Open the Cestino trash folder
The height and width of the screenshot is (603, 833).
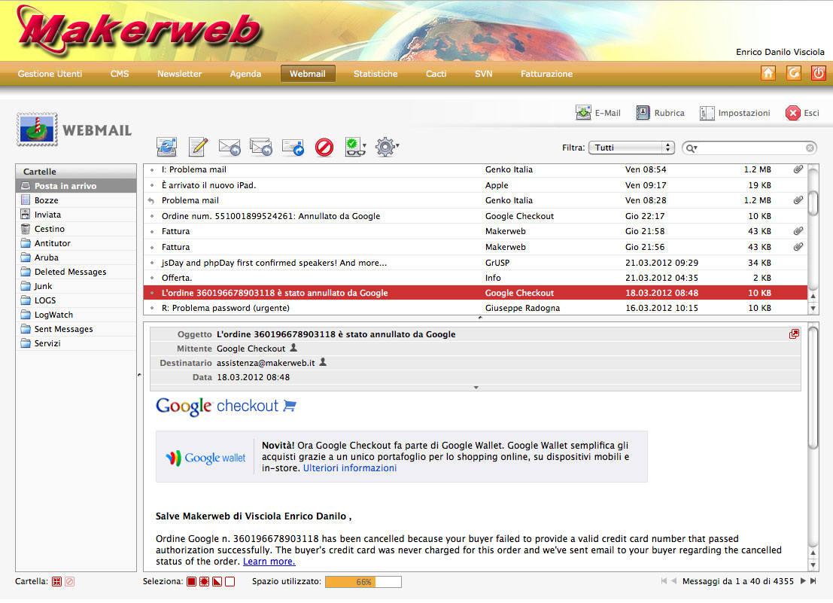tap(76, 229)
